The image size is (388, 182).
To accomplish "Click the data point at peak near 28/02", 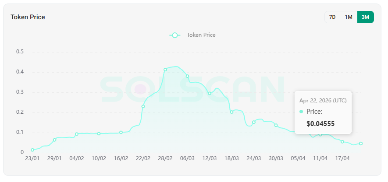I will pyautogui.click(x=165, y=70).
